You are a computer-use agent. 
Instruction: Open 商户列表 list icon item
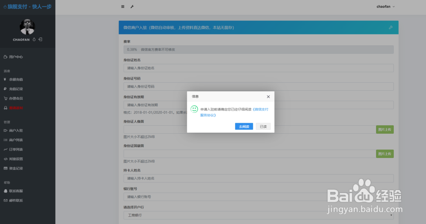tap(13, 140)
